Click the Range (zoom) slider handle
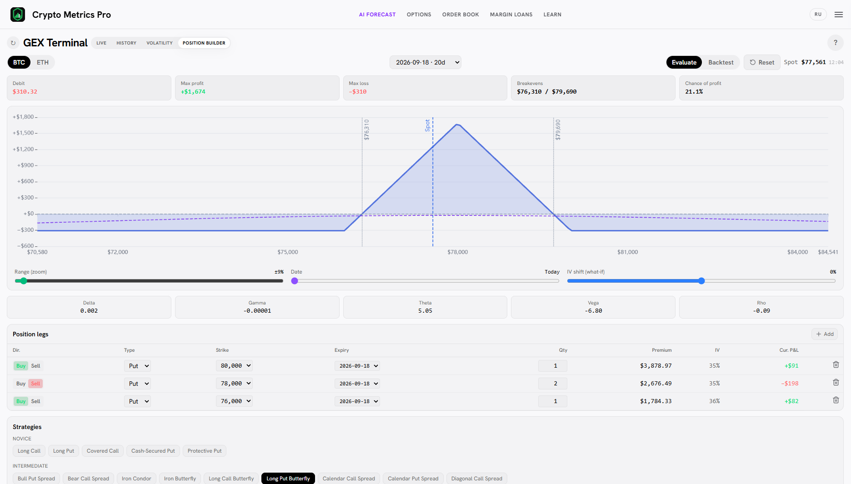The height and width of the screenshot is (484, 851). tap(24, 281)
